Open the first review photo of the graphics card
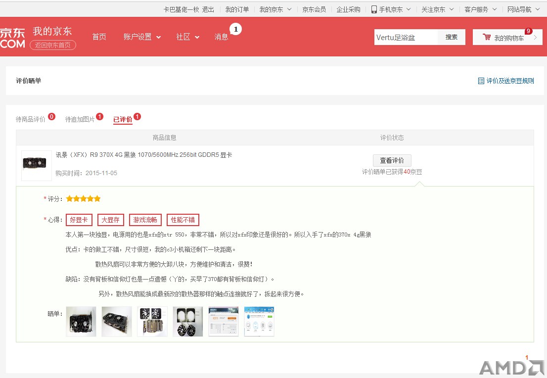Image resolution: width=547 pixels, height=378 pixels. click(81, 322)
